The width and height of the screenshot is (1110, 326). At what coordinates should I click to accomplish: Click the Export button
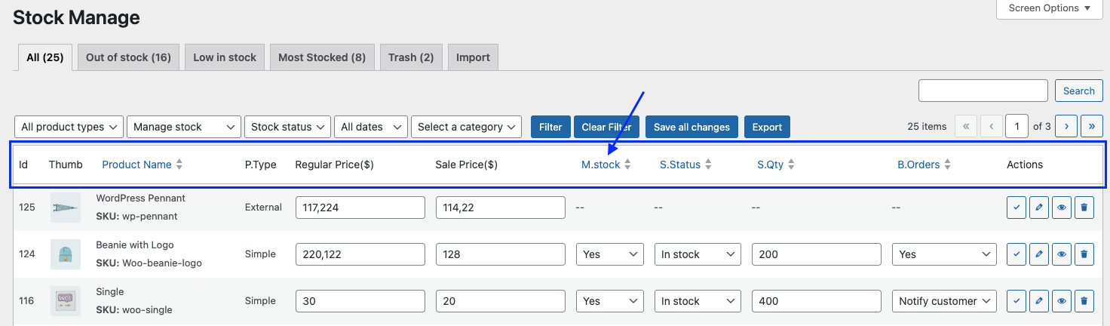767,127
